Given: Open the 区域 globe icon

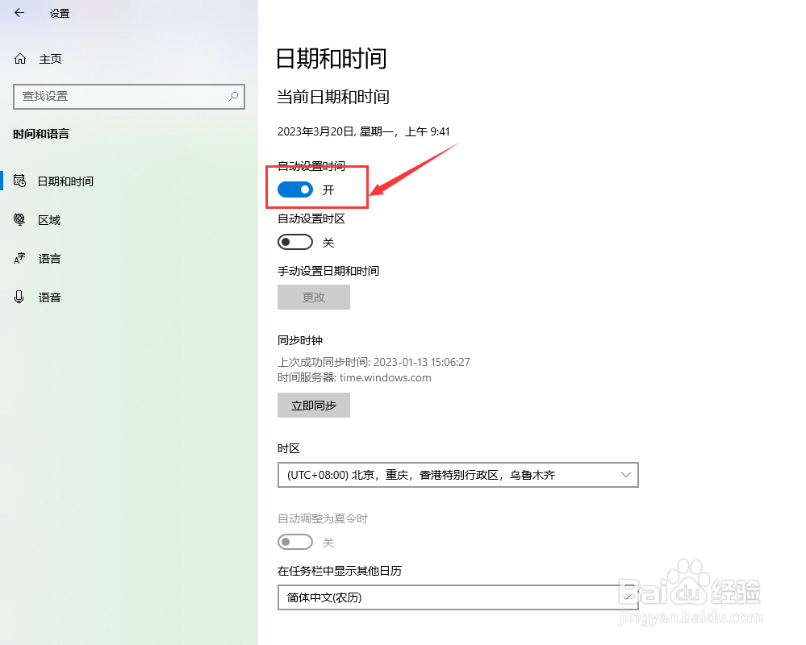Looking at the screenshot, I should [x=19, y=220].
